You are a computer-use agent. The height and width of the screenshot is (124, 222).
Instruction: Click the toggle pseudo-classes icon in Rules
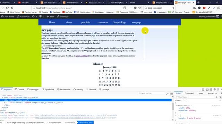pyautogui.click(x=220, y=97)
